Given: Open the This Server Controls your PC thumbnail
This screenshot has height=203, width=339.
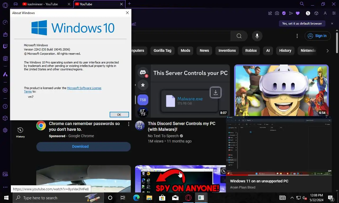Looking at the screenshot, I should point(182,91).
